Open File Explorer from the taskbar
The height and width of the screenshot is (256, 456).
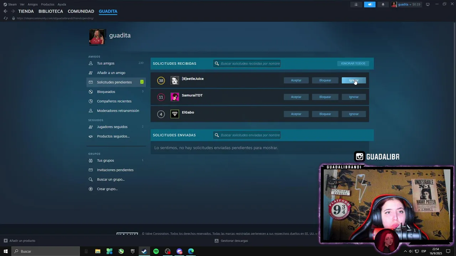tap(98, 251)
